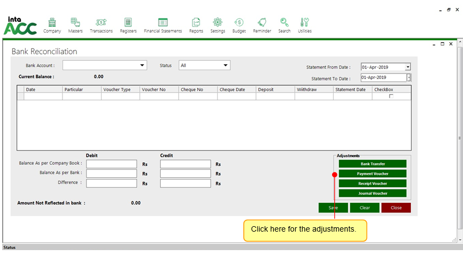The height and width of the screenshot is (255, 463).
Task: Click the Bank Transfer adjustment button
Action: click(372, 164)
